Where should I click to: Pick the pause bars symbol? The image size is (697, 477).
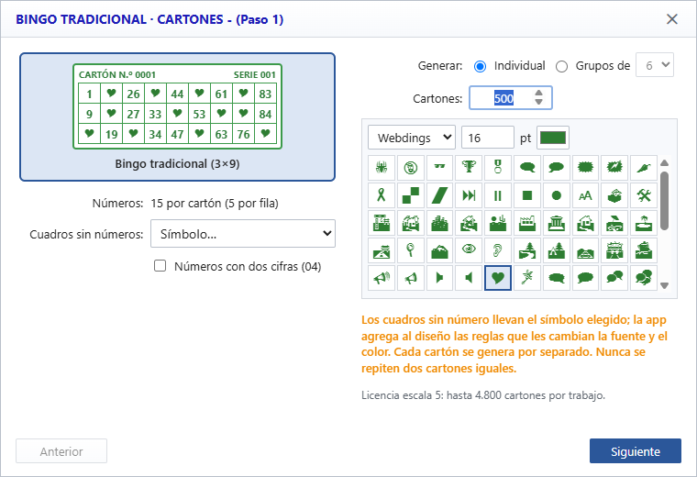[x=498, y=195]
